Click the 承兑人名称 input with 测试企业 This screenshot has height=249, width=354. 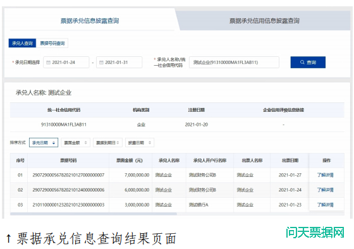(234, 63)
